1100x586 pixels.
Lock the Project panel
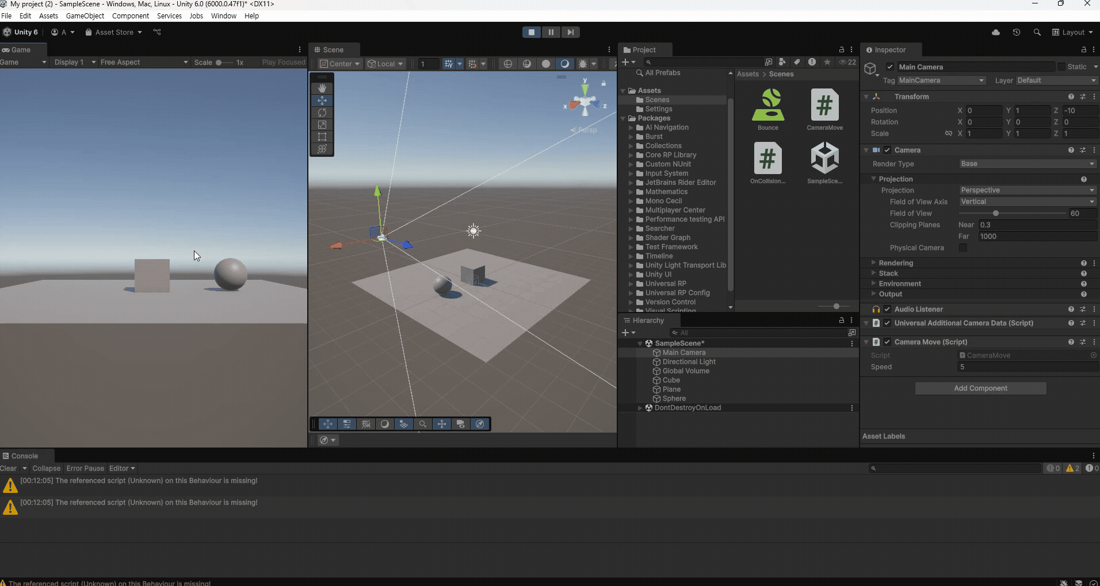click(x=841, y=50)
